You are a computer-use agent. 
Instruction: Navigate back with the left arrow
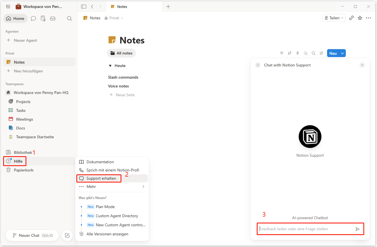point(92,7)
